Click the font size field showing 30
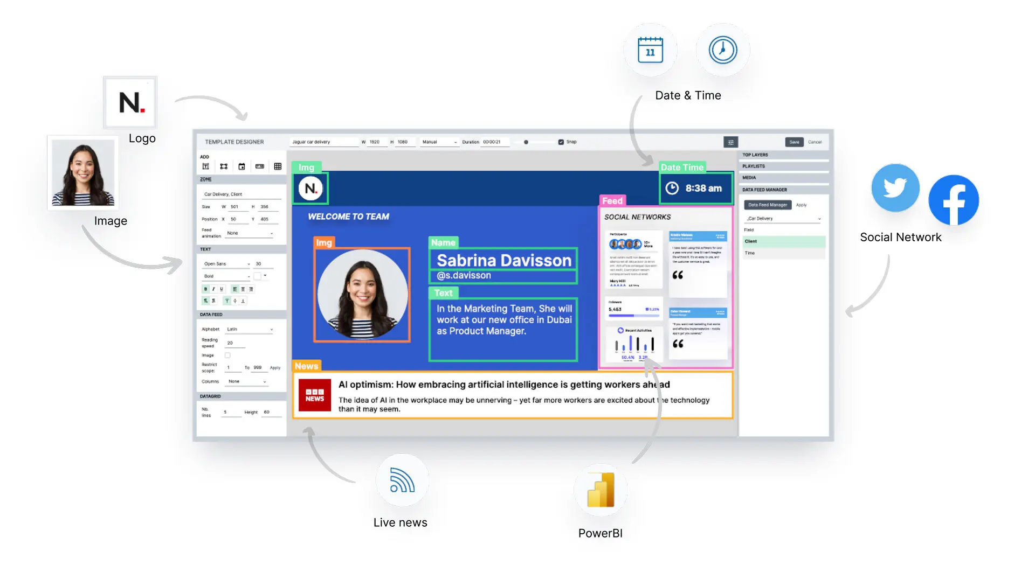1035x565 pixels. [x=264, y=264]
